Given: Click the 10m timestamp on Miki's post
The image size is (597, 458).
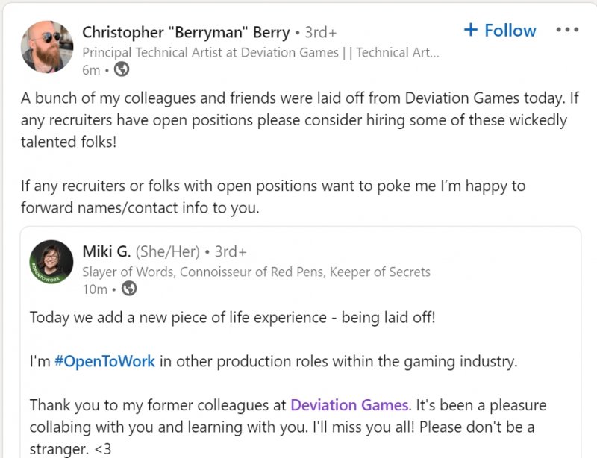Looking at the screenshot, I should [101, 289].
